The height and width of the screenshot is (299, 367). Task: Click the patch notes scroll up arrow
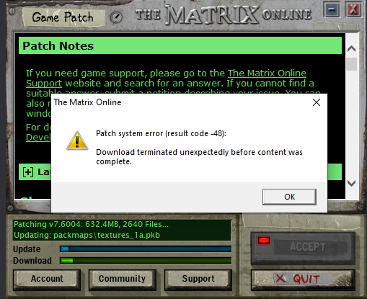click(x=351, y=49)
